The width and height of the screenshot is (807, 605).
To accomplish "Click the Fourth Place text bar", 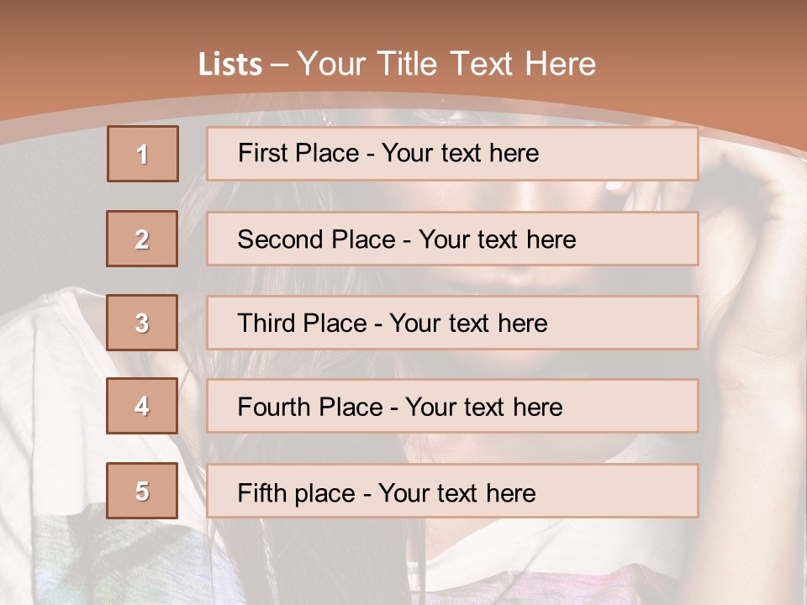I will point(452,407).
